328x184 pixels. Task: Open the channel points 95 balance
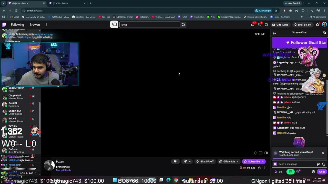point(278,172)
